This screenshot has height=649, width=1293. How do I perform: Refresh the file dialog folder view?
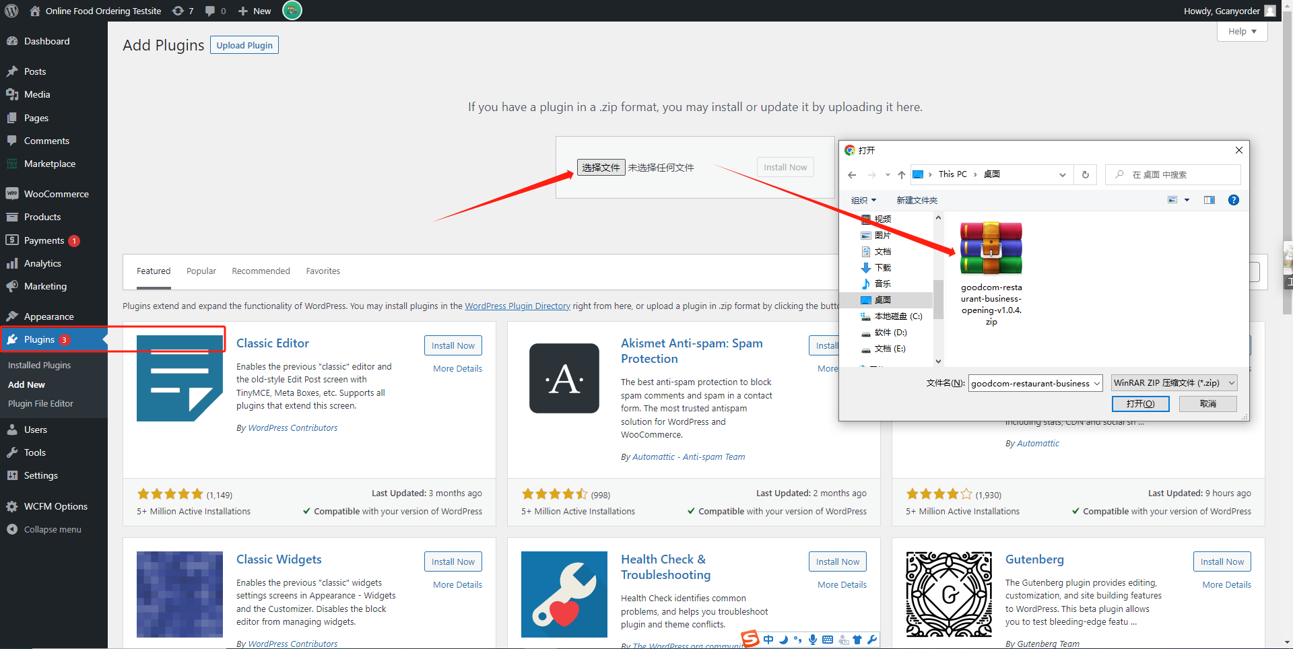1085,174
